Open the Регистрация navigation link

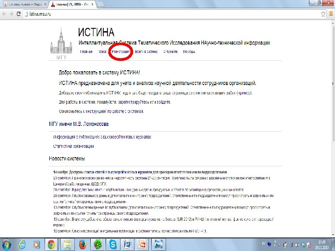[x=121, y=52]
